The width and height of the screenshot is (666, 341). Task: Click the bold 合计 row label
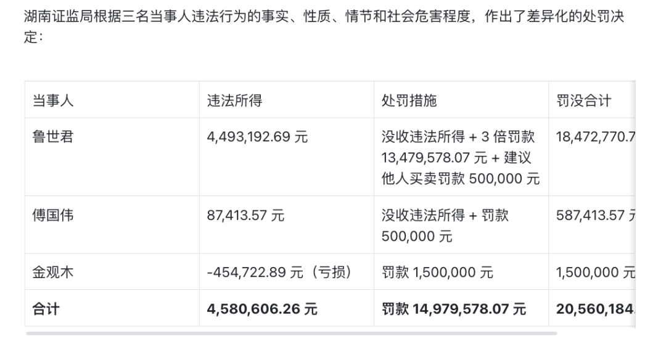(x=46, y=308)
